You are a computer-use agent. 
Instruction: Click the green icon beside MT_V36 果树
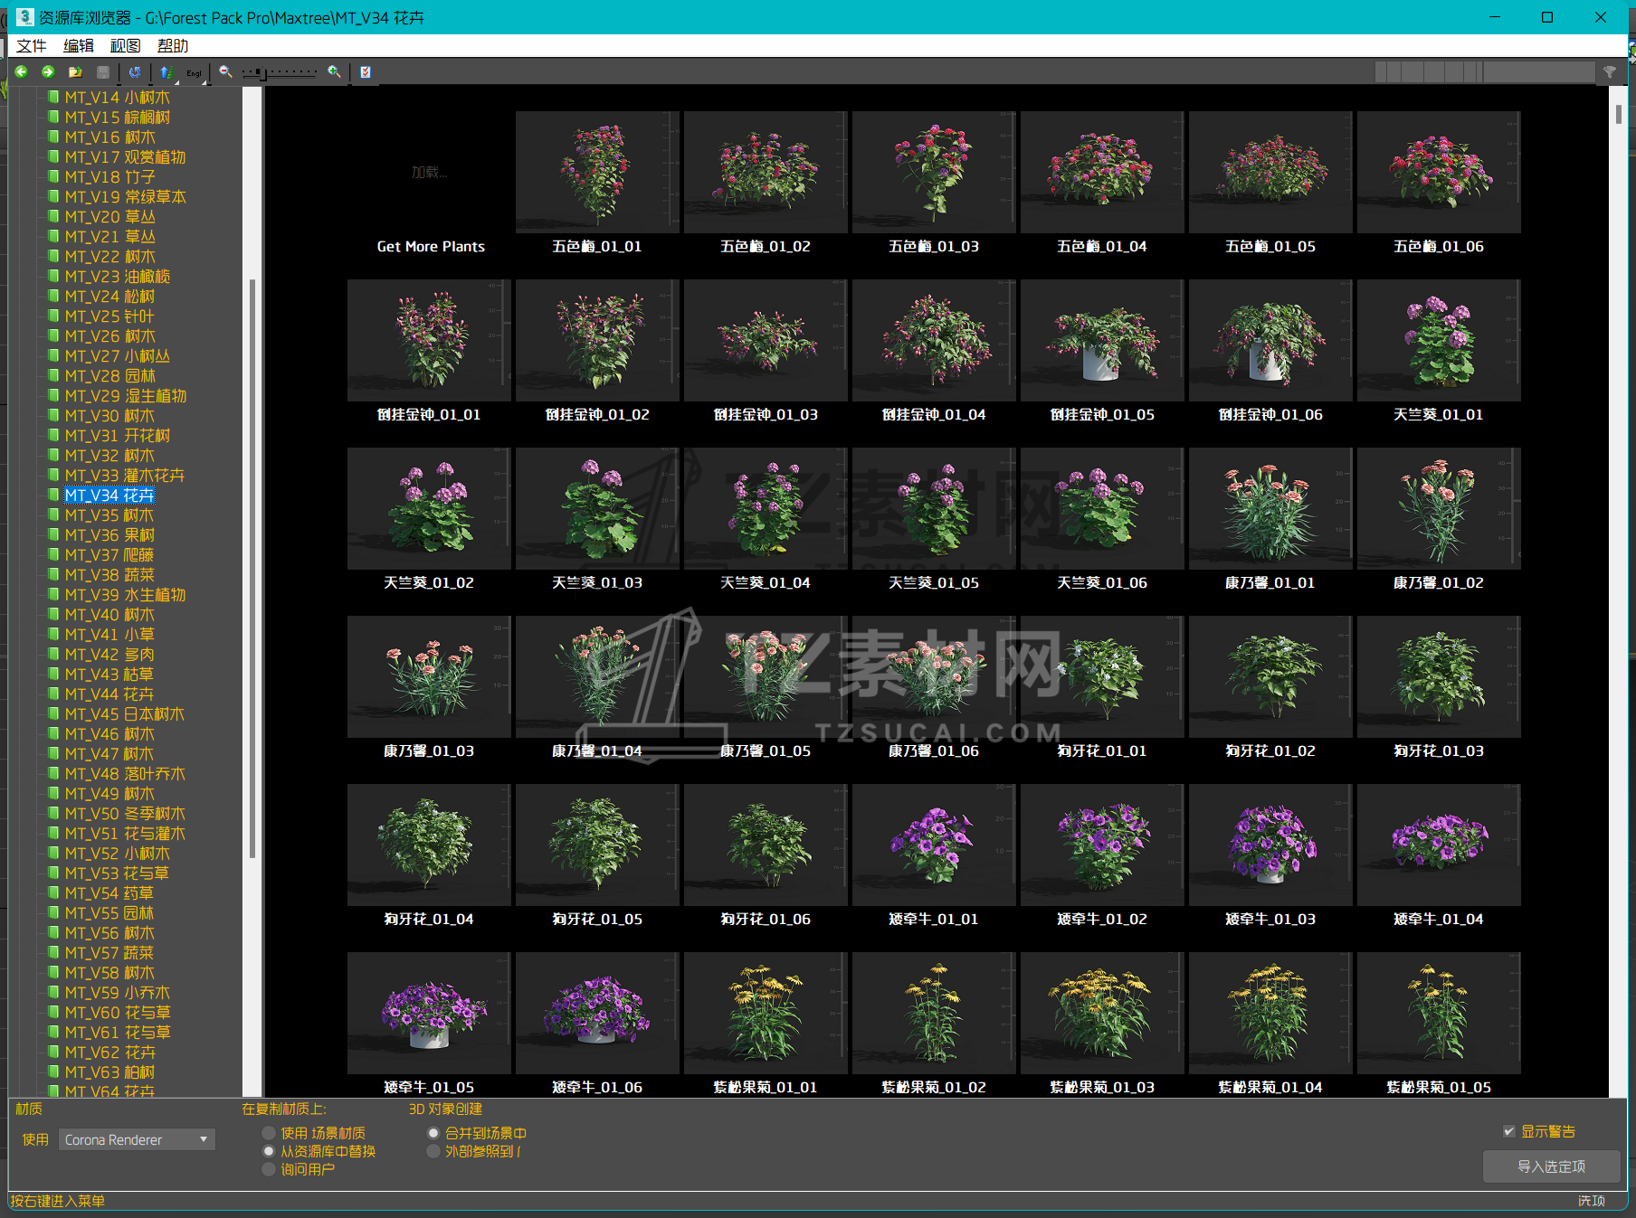pos(53,534)
